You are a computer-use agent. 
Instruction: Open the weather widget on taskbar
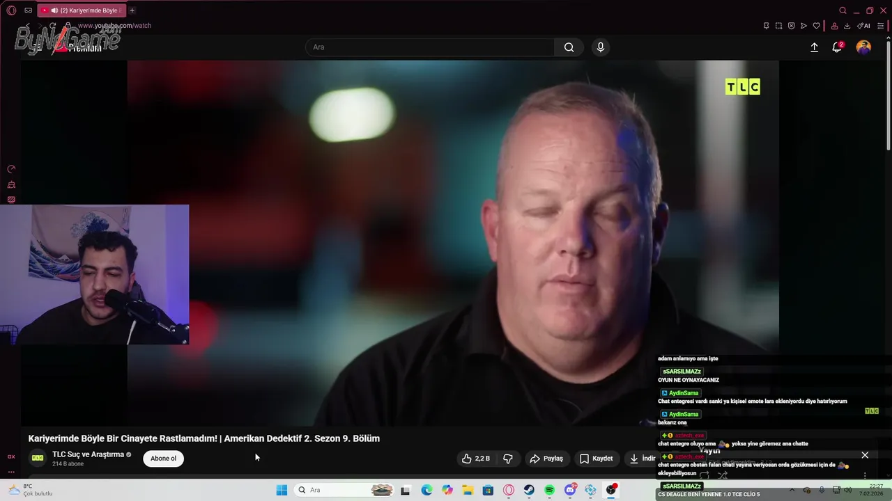(x=31, y=490)
